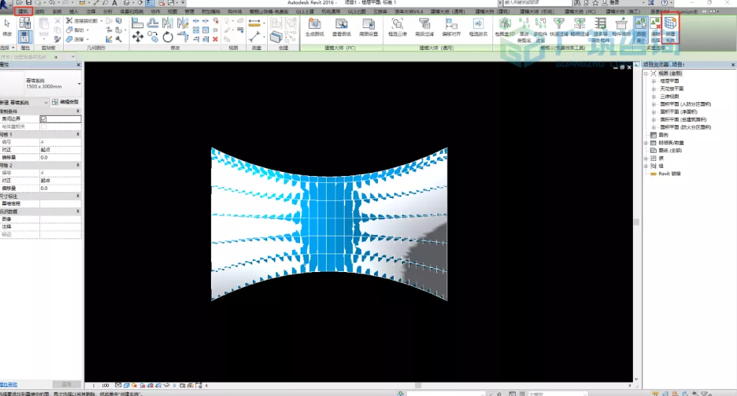
Task: Click the 编辑类型 (Edit Type) button
Action: 66,102
